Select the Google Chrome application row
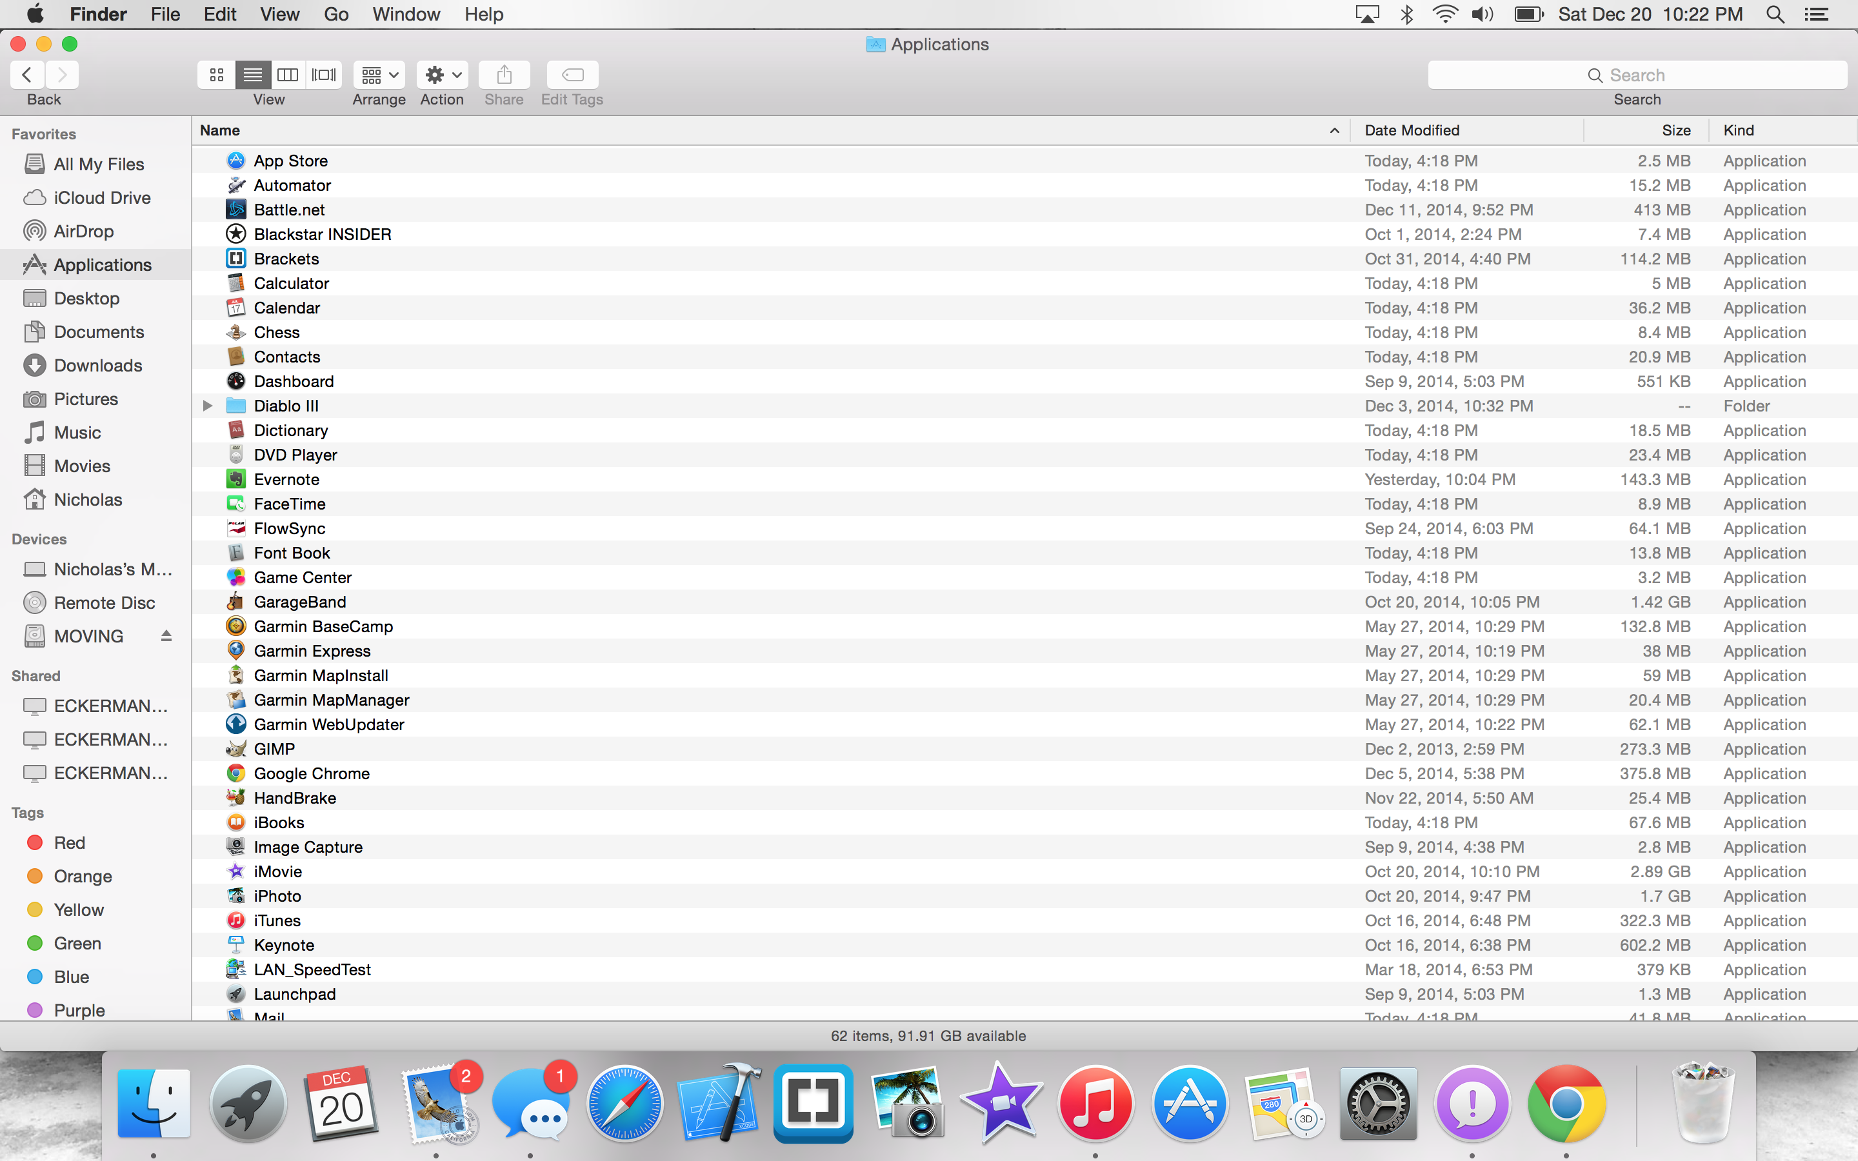 [1024, 773]
